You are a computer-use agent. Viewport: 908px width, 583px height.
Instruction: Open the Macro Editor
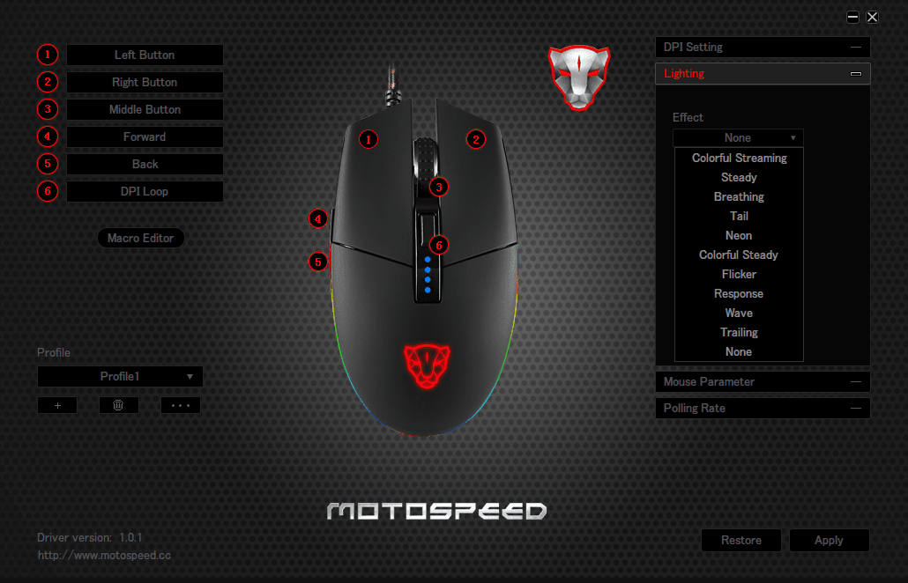141,238
